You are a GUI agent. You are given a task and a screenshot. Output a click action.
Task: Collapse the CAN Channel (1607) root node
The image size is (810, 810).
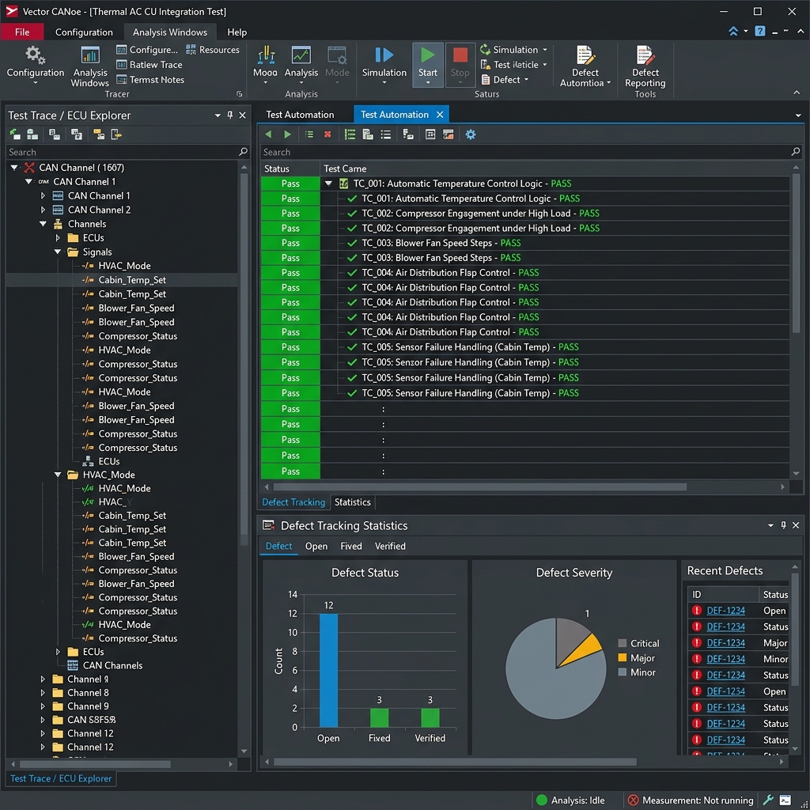(14, 168)
